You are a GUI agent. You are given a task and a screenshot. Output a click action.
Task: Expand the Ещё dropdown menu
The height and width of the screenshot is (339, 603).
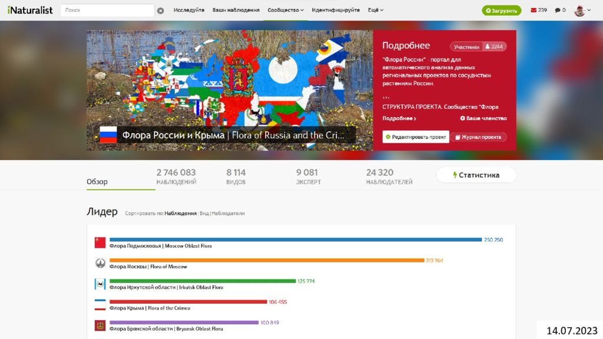point(375,10)
